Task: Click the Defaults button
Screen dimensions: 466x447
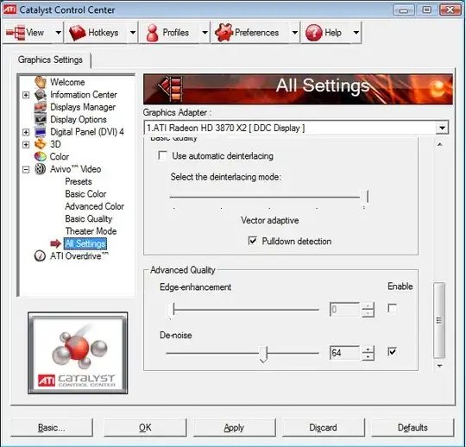Action: pos(412,427)
